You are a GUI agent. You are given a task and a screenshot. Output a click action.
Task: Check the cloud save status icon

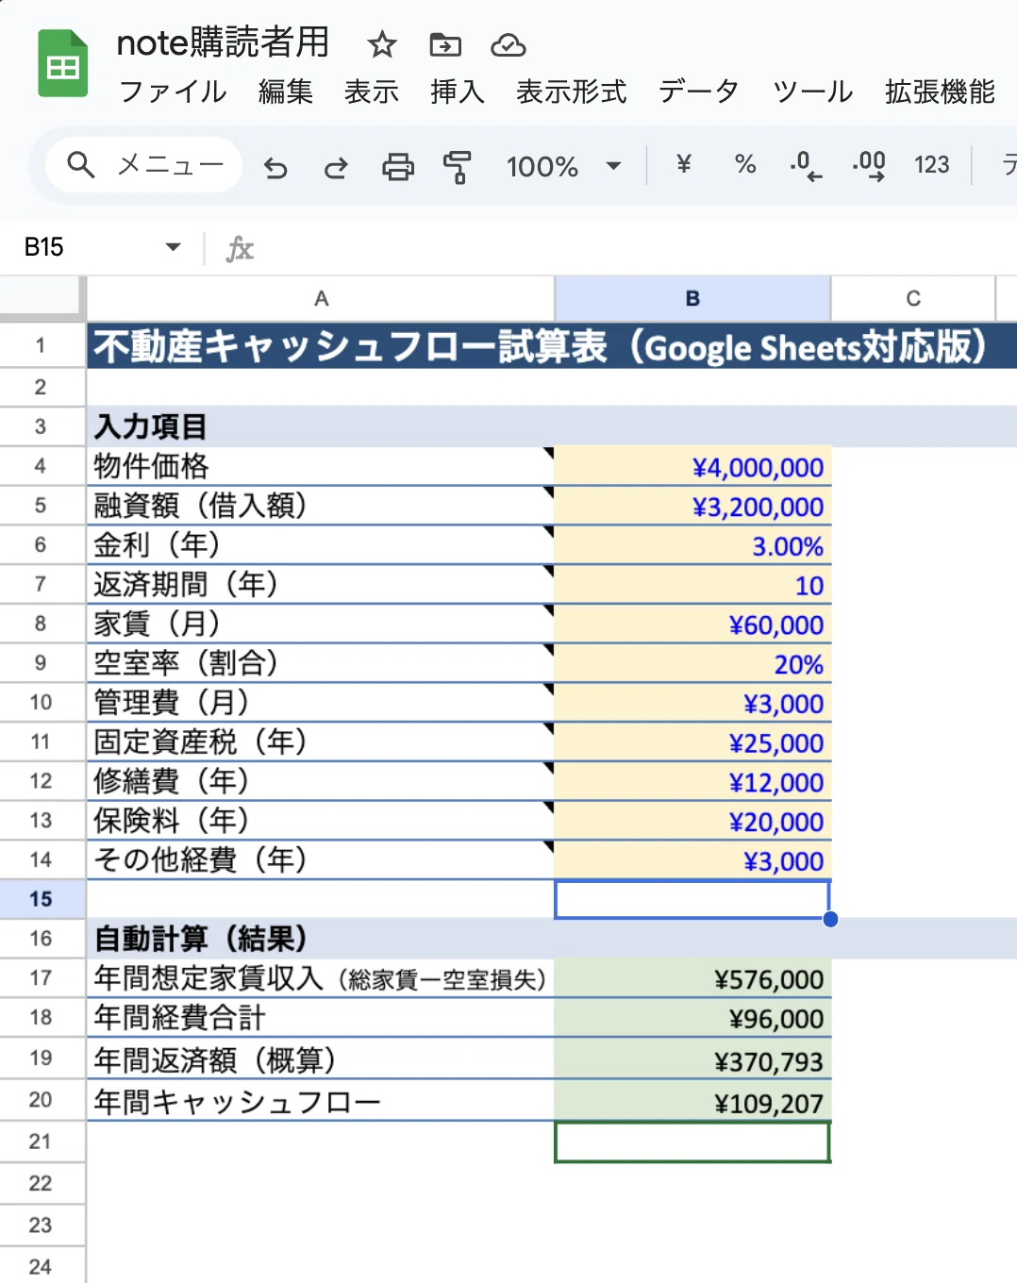coord(508,44)
